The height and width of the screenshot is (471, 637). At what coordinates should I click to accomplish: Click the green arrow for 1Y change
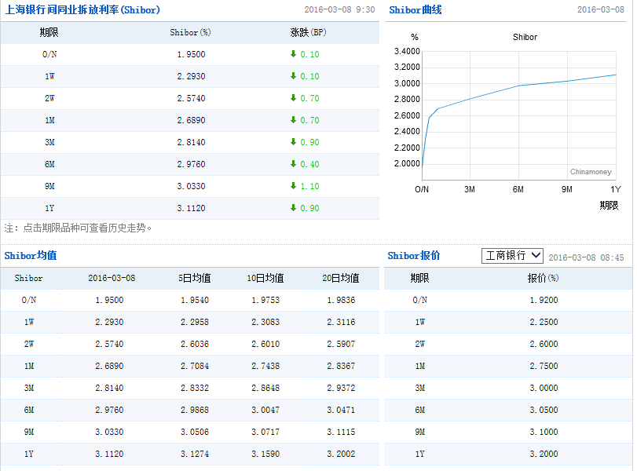(x=293, y=208)
